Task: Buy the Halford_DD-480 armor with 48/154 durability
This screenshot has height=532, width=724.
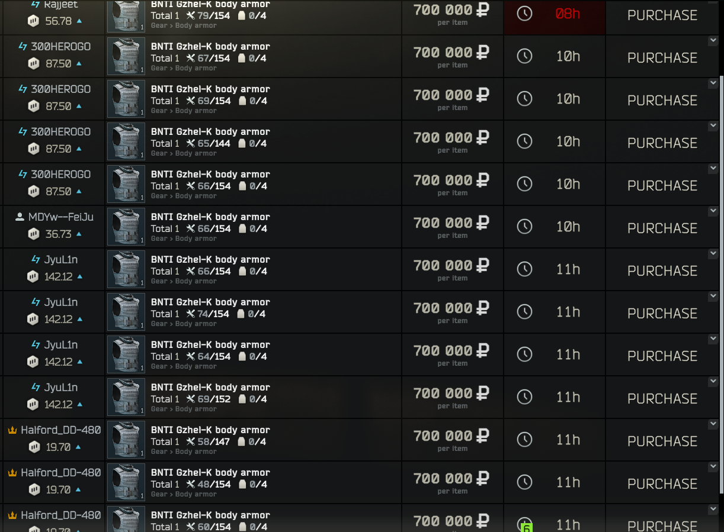Action: 662,484
